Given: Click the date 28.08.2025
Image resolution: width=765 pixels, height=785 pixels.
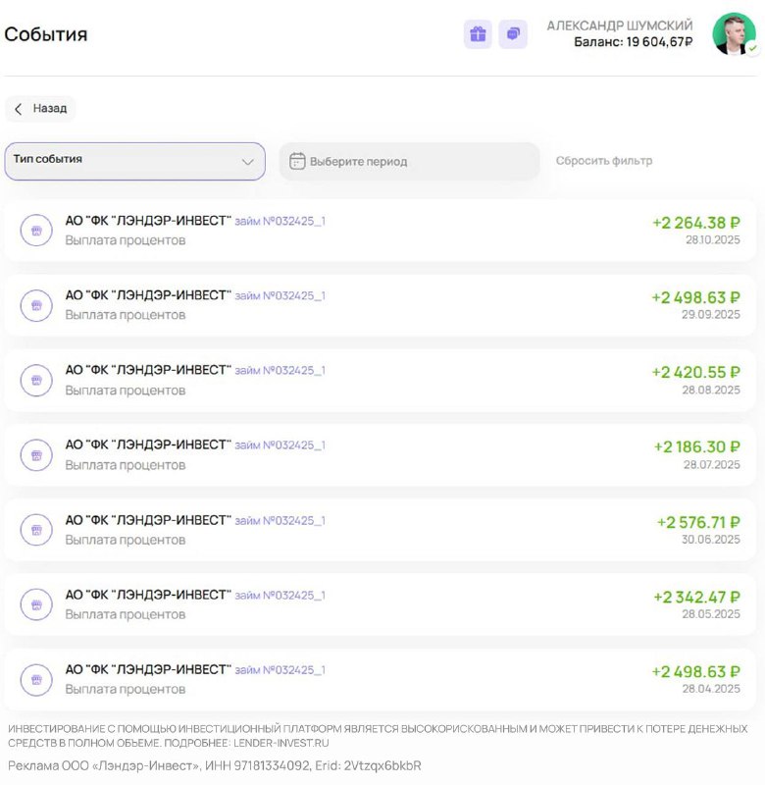Looking at the screenshot, I should [x=711, y=390].
